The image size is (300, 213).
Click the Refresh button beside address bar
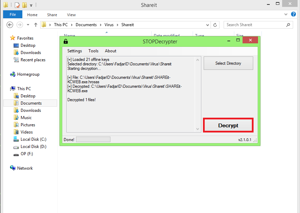click(215, 25)
